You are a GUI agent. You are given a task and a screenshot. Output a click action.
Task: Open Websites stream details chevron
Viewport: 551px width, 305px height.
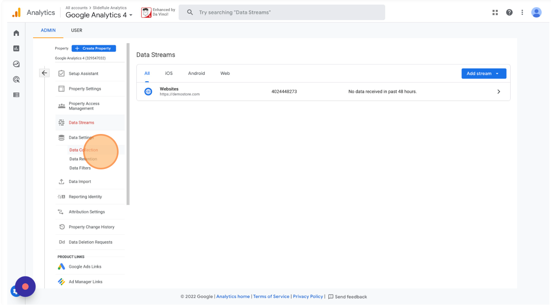[499, 92]
